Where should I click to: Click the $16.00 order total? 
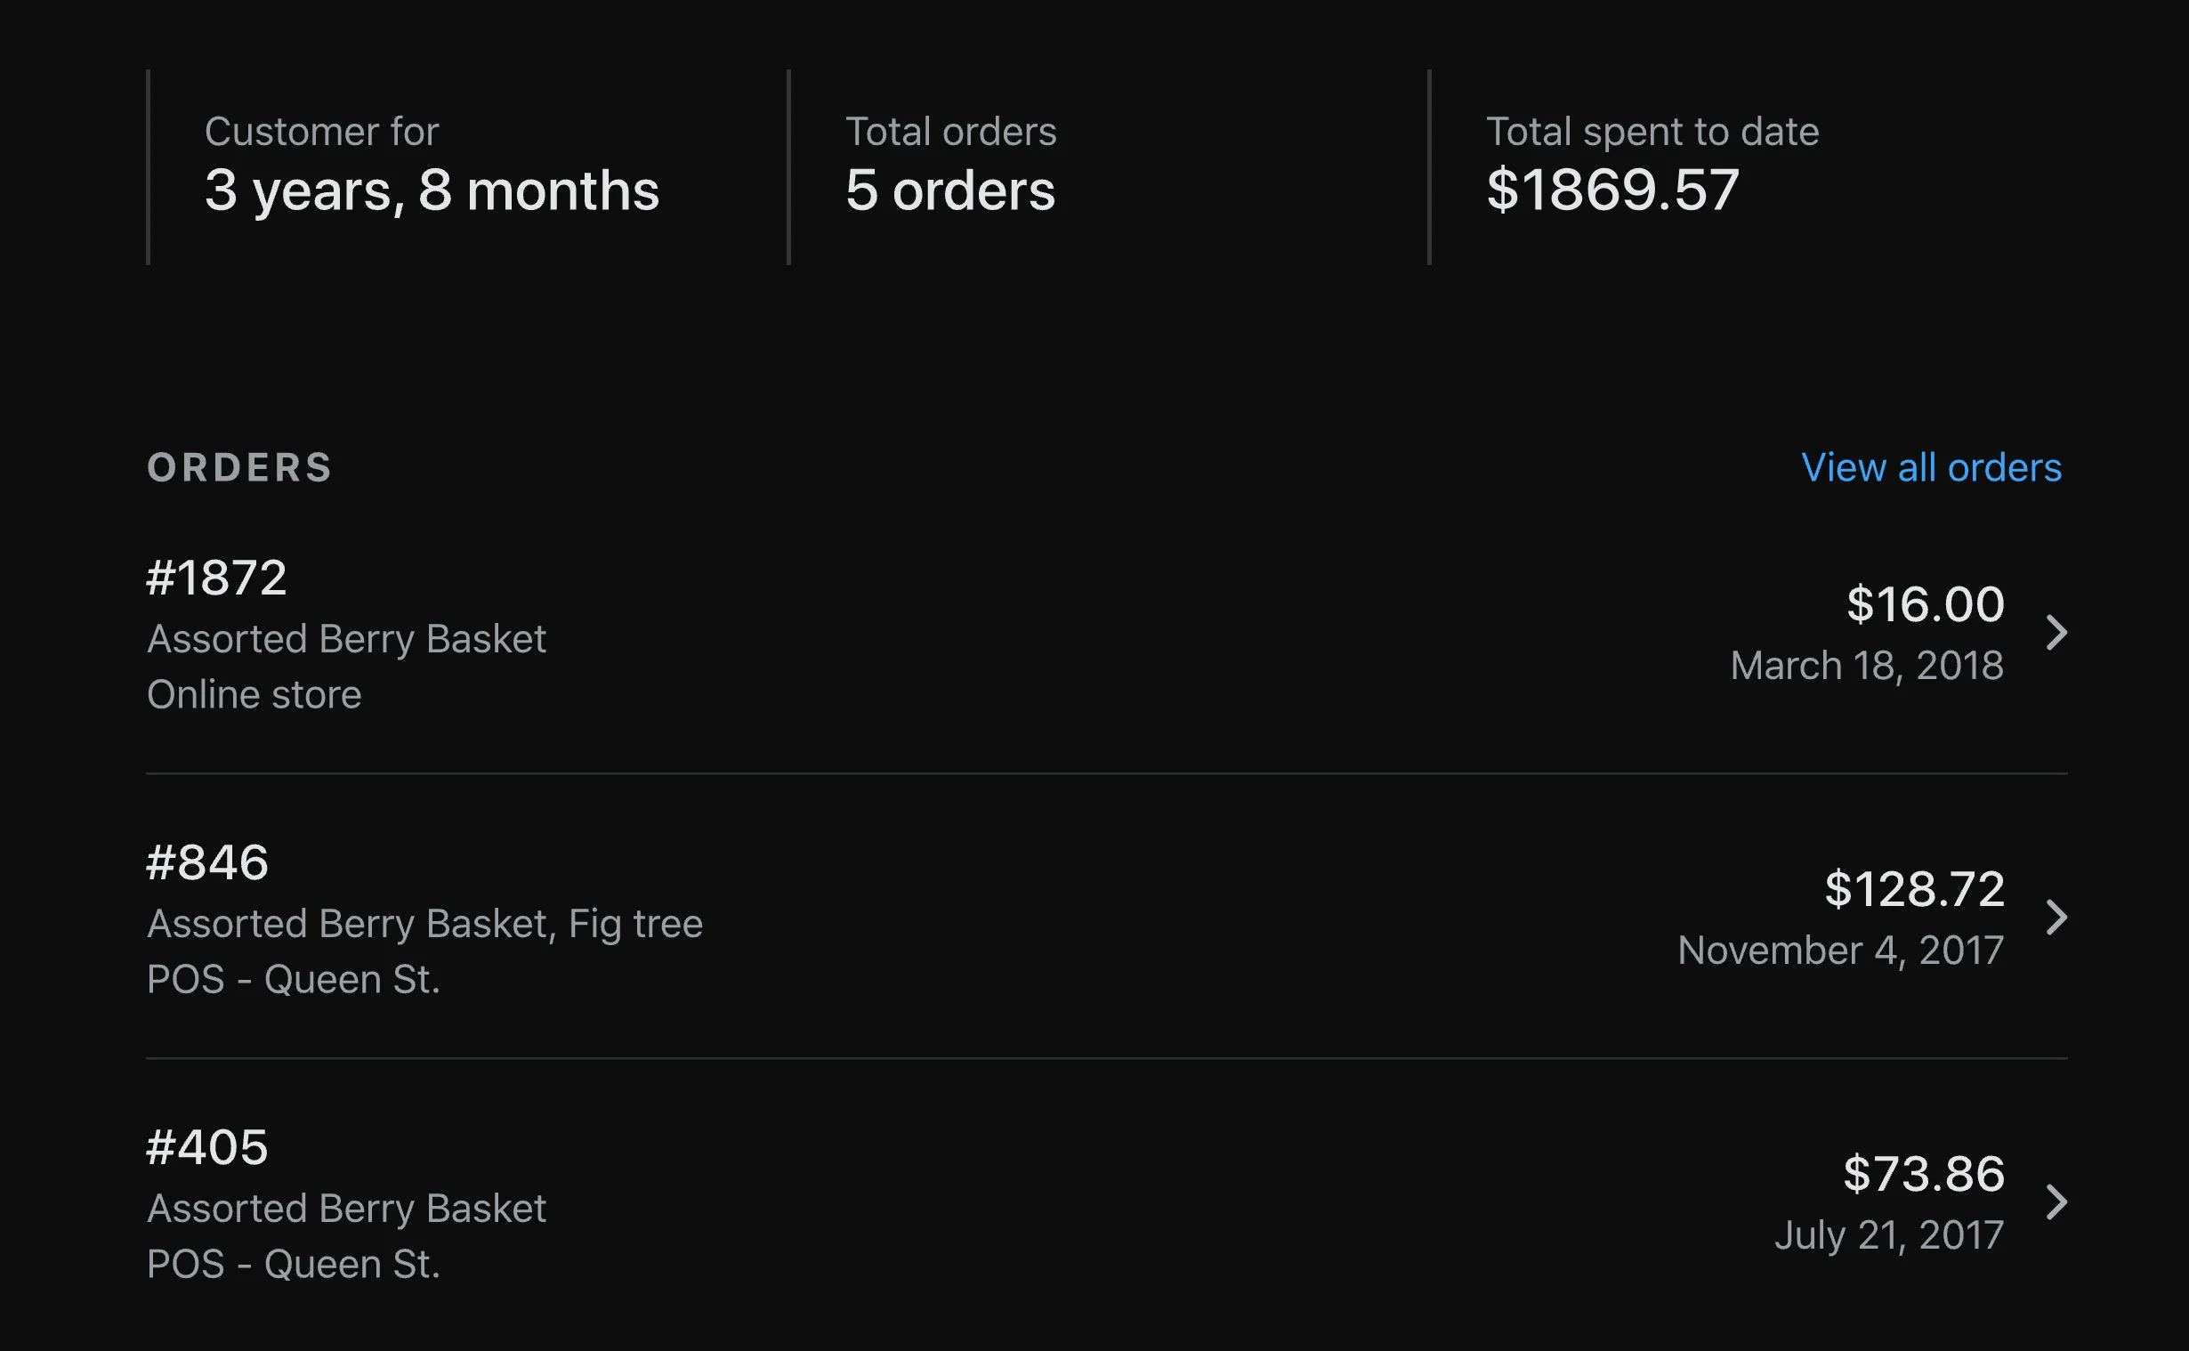click(x=1925, y=604)
